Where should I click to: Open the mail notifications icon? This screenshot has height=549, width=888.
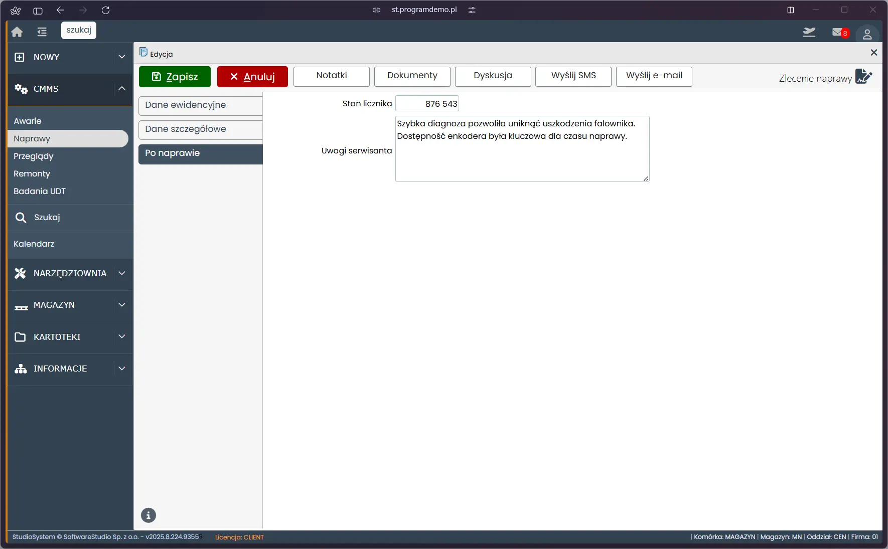pyautogui.click(x=839, y=33)
